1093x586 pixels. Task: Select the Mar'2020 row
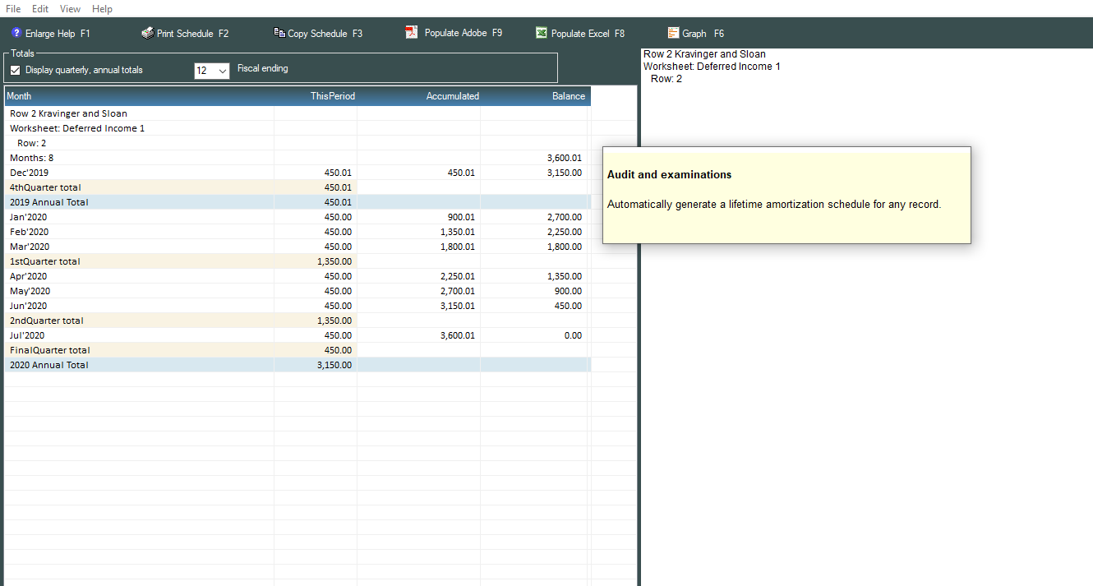[x=297, y=247]
